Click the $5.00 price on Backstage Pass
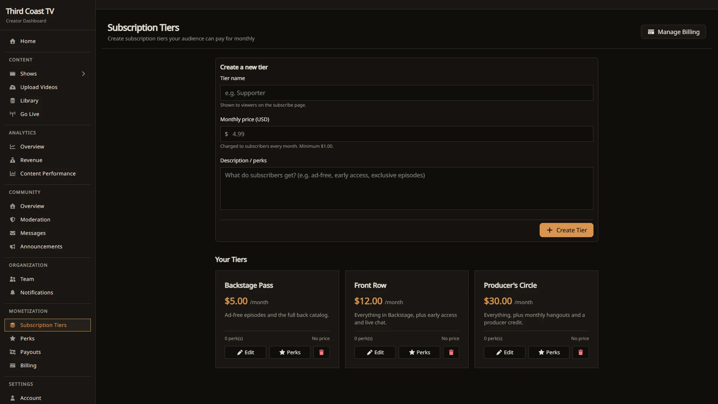The width and height of the screenshot is (718, 404). coord(236,301)
